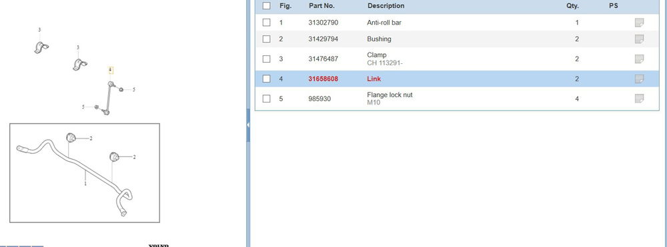This screenshot has width=667, height=247.
Task: Click the upper flange nut drawing
Action: coord(121,89)
